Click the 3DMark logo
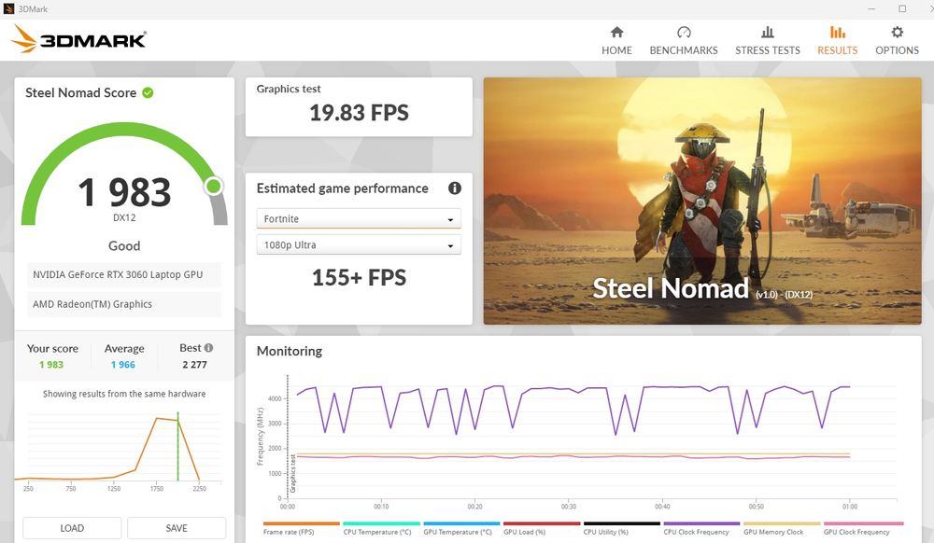The image size is (934, 543). [x=78, y=39]
